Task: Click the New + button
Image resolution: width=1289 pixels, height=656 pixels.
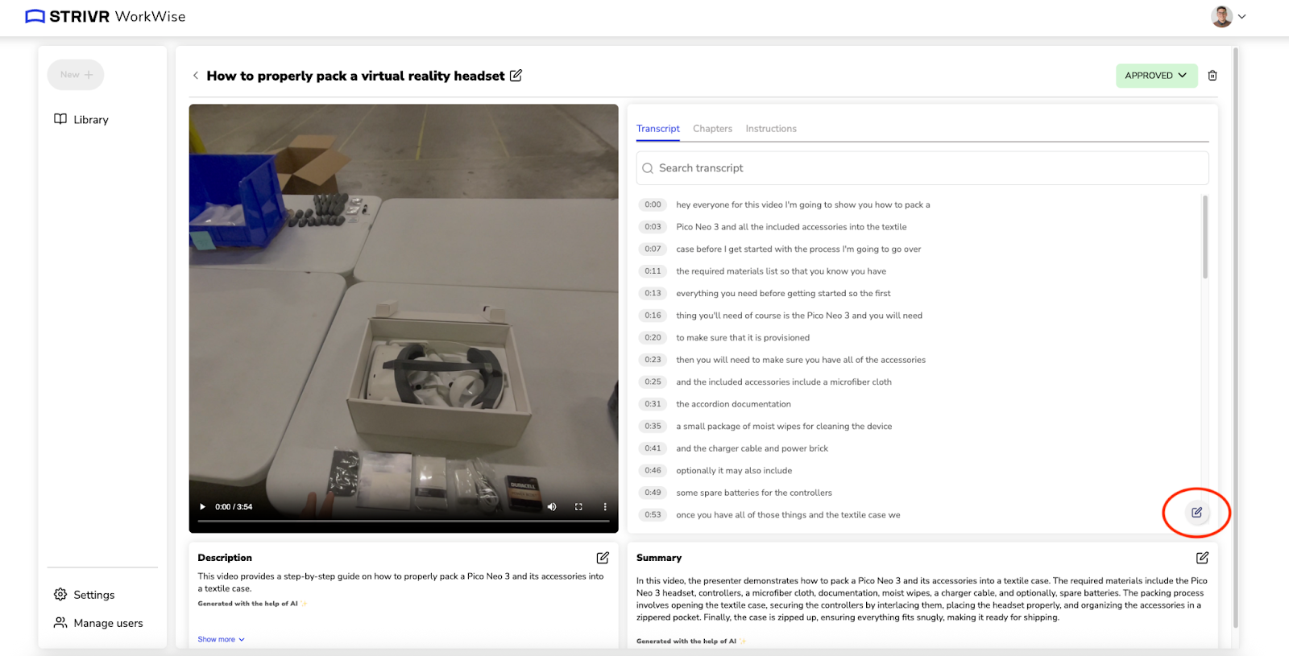Action: click(76, 75)
